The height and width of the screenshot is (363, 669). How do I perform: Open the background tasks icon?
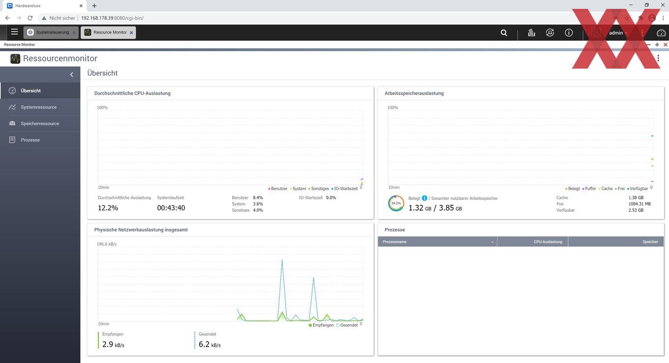pyautogui.click(x=531, y=33)
